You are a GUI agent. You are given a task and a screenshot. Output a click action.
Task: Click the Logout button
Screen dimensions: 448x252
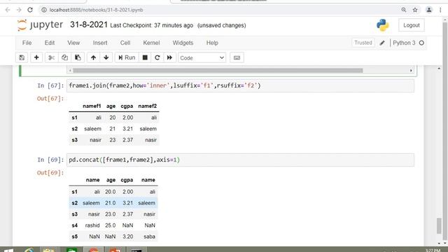[412, 25]
